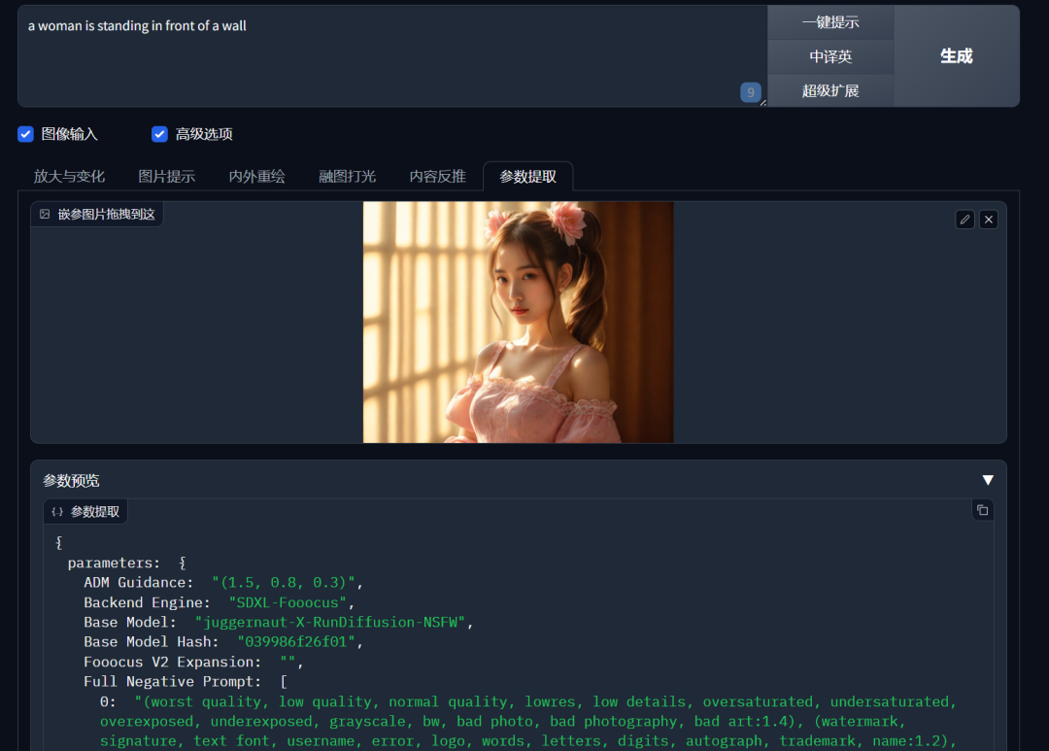Collapse the 参数预览 panel arrow

988,480
